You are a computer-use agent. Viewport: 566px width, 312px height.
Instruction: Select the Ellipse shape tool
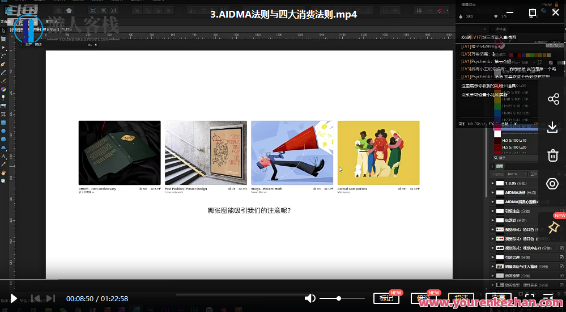tap(3, 131)
